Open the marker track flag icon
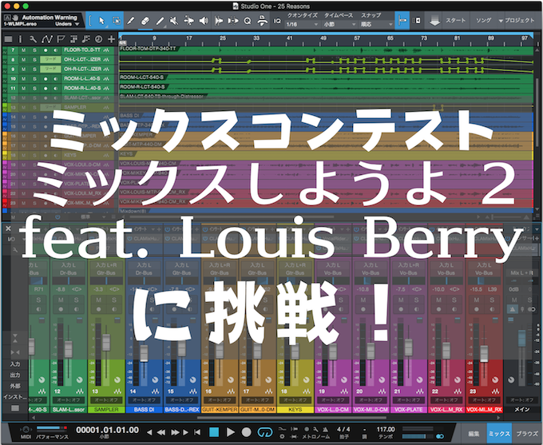 61,39
